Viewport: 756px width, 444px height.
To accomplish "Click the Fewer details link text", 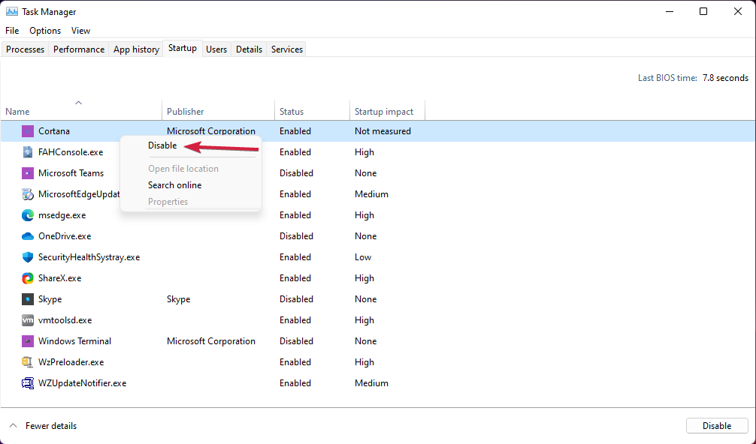I will pyautogui.click(x=51, y=426).
